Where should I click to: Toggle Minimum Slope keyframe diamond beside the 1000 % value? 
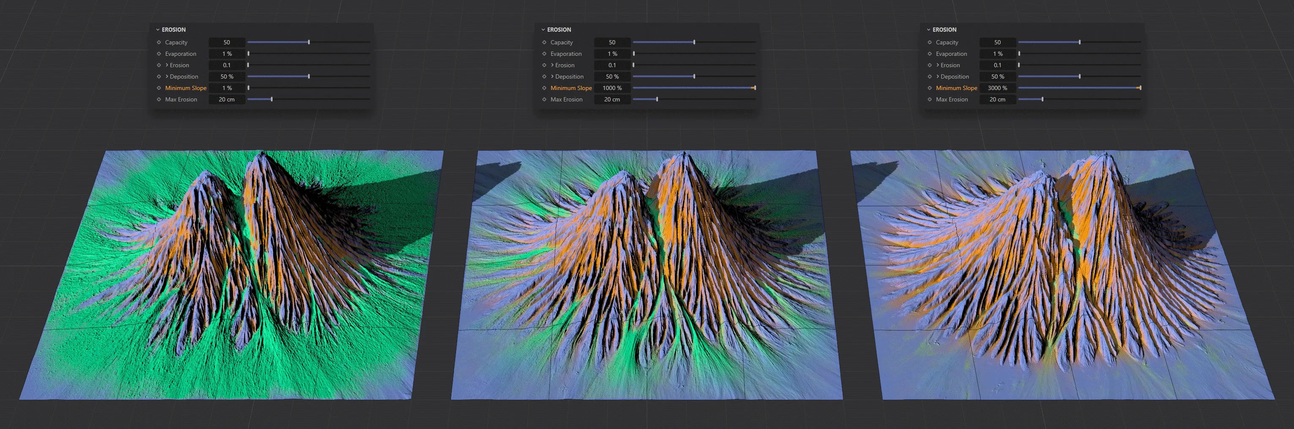pos(544,88)
